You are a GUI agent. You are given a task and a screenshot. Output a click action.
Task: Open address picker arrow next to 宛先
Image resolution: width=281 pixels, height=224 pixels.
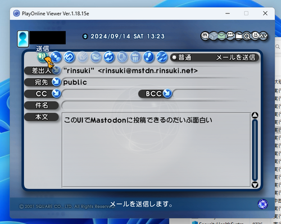tap(56, 82)
